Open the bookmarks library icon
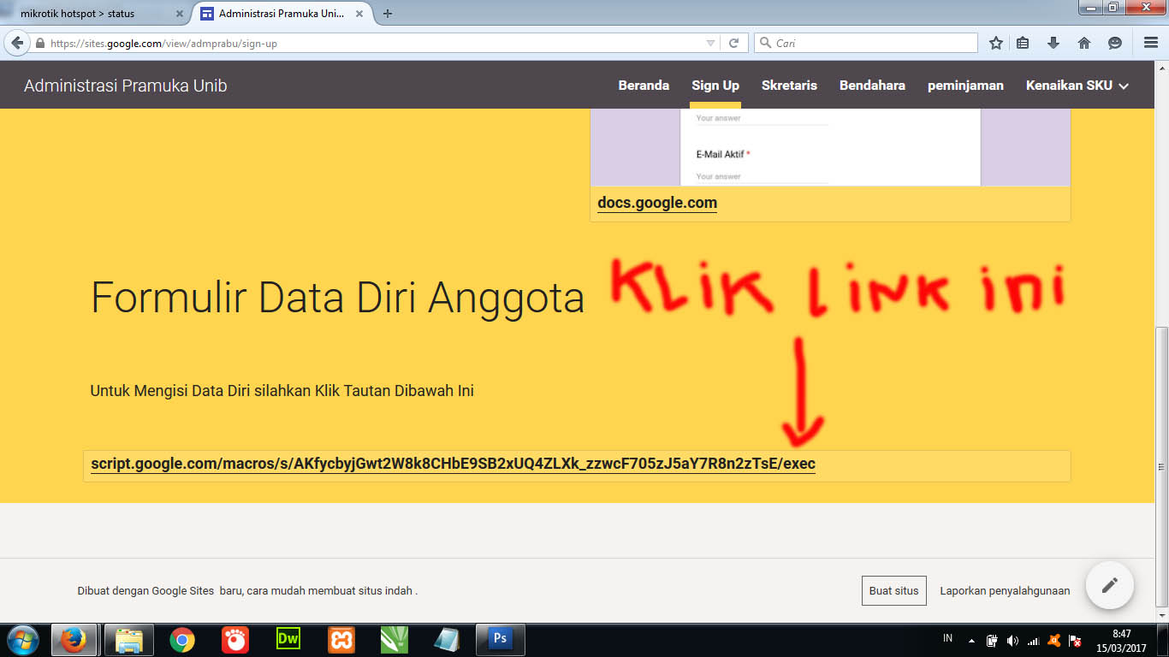 (x=1023, y=42)
